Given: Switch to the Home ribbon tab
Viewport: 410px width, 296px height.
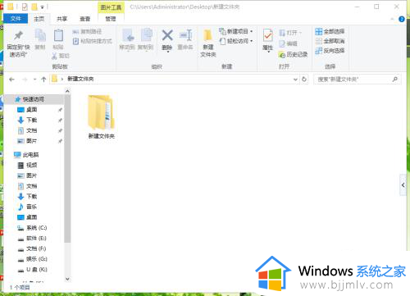Looking at the screenshot, I should 39,19.
